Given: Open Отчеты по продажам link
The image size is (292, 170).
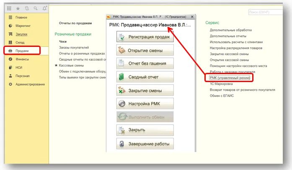Looking at the screenshot, I should (x=75, y=23).
